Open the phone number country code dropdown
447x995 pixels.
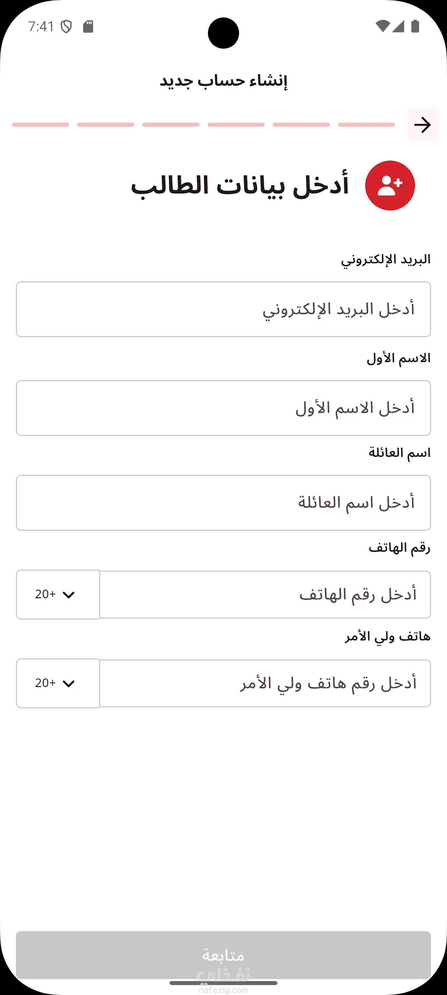coord(58,595)
